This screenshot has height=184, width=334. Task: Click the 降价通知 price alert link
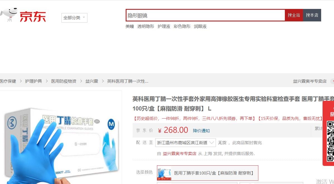click(201, 131)
